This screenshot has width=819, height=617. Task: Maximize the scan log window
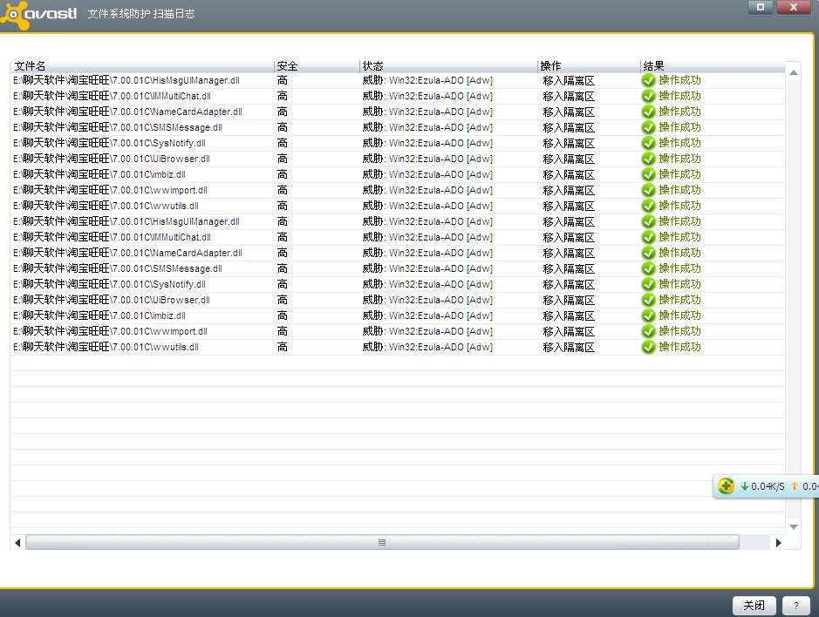[761, 7]
